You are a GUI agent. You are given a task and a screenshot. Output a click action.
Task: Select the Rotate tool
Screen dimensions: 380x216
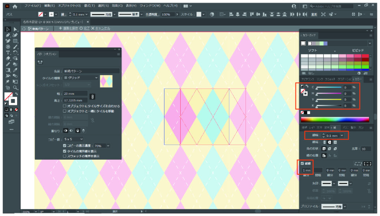click(x=15, y=53)
